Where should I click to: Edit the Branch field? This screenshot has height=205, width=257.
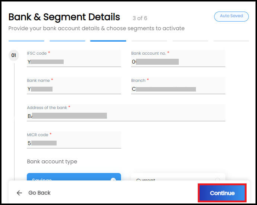pos(178,86)
